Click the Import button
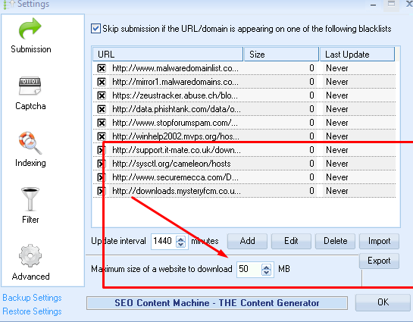413x322 pixels. (x=379, y=241)
